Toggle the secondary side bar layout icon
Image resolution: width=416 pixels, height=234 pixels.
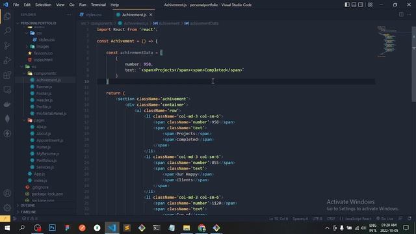click(x=361, y=5)
